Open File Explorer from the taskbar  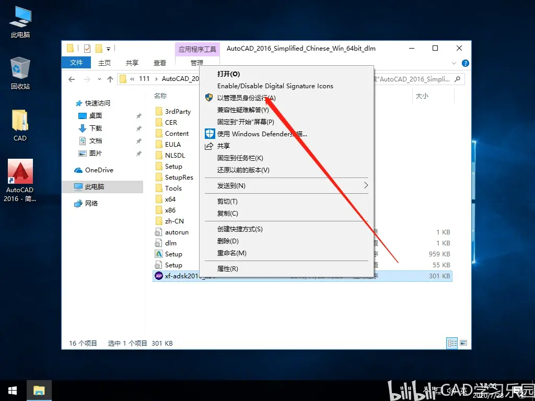point(39,391)
